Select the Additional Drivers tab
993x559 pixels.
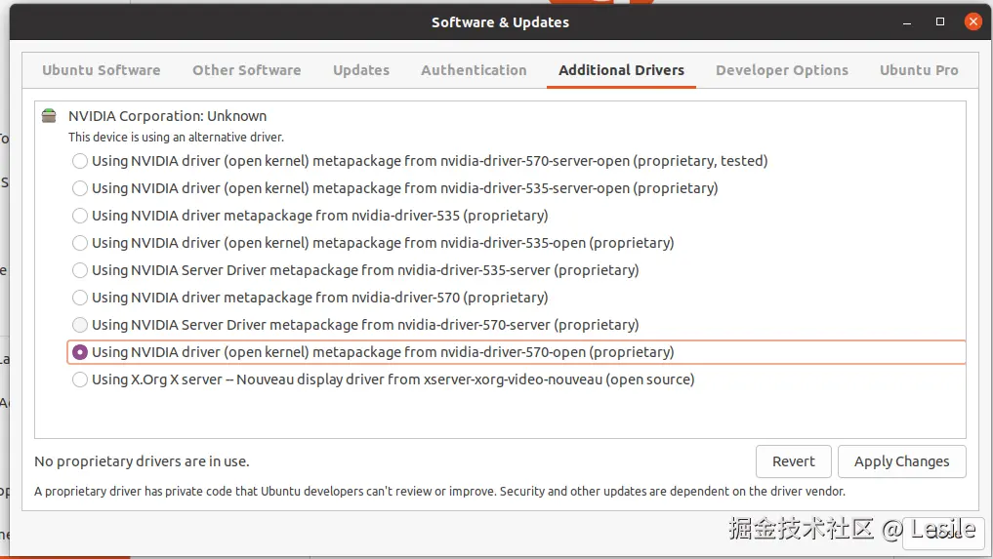[621, 70]
